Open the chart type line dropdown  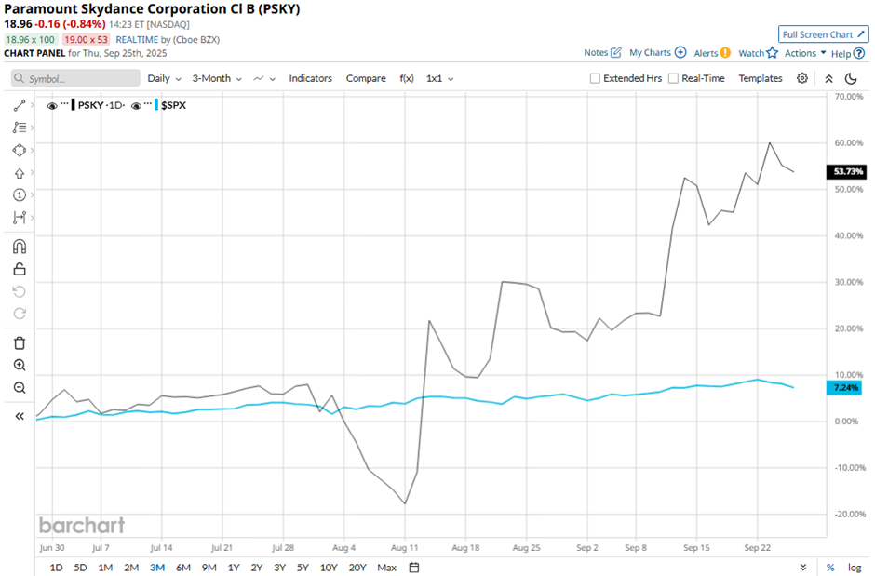pos(264,78)
